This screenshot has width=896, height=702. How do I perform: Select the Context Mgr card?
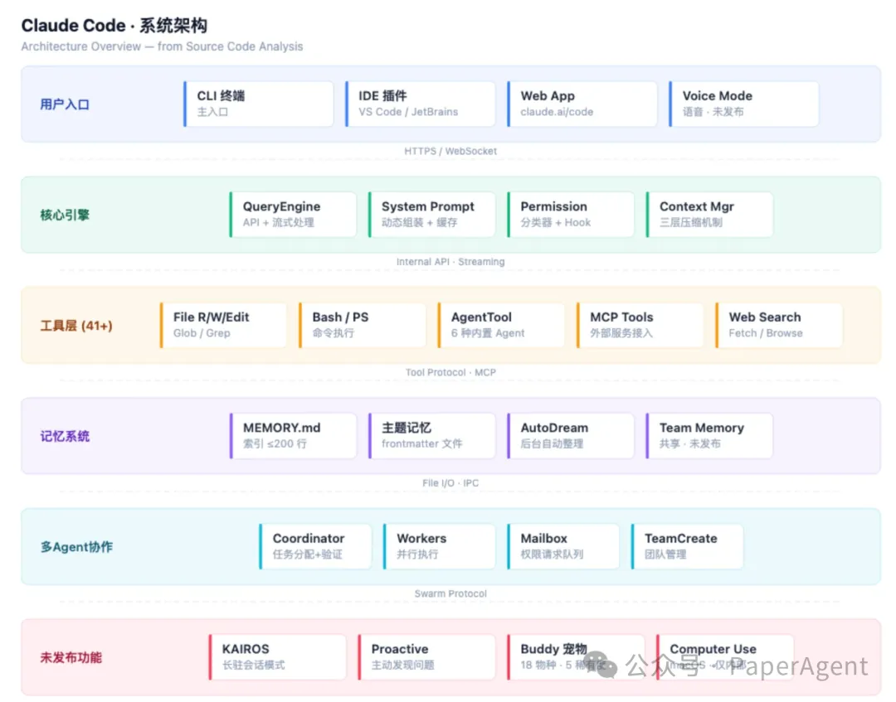point(709,215)
